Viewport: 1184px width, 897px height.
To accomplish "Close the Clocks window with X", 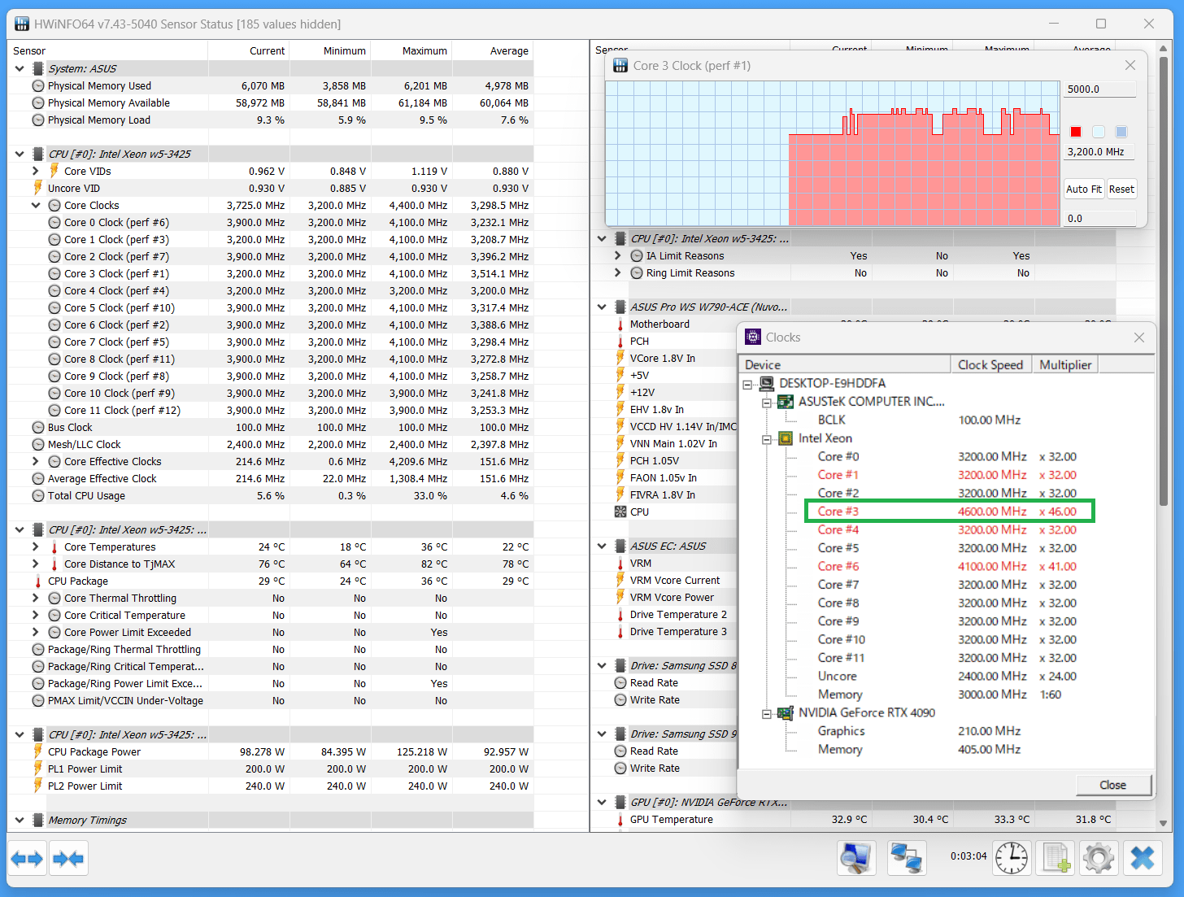I will pos(1138,337).
